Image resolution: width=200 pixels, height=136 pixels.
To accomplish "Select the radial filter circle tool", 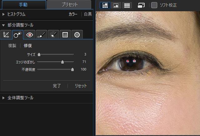I will click(x=77, y=35).
